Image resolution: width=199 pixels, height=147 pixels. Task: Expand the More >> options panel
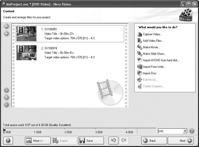38,141
